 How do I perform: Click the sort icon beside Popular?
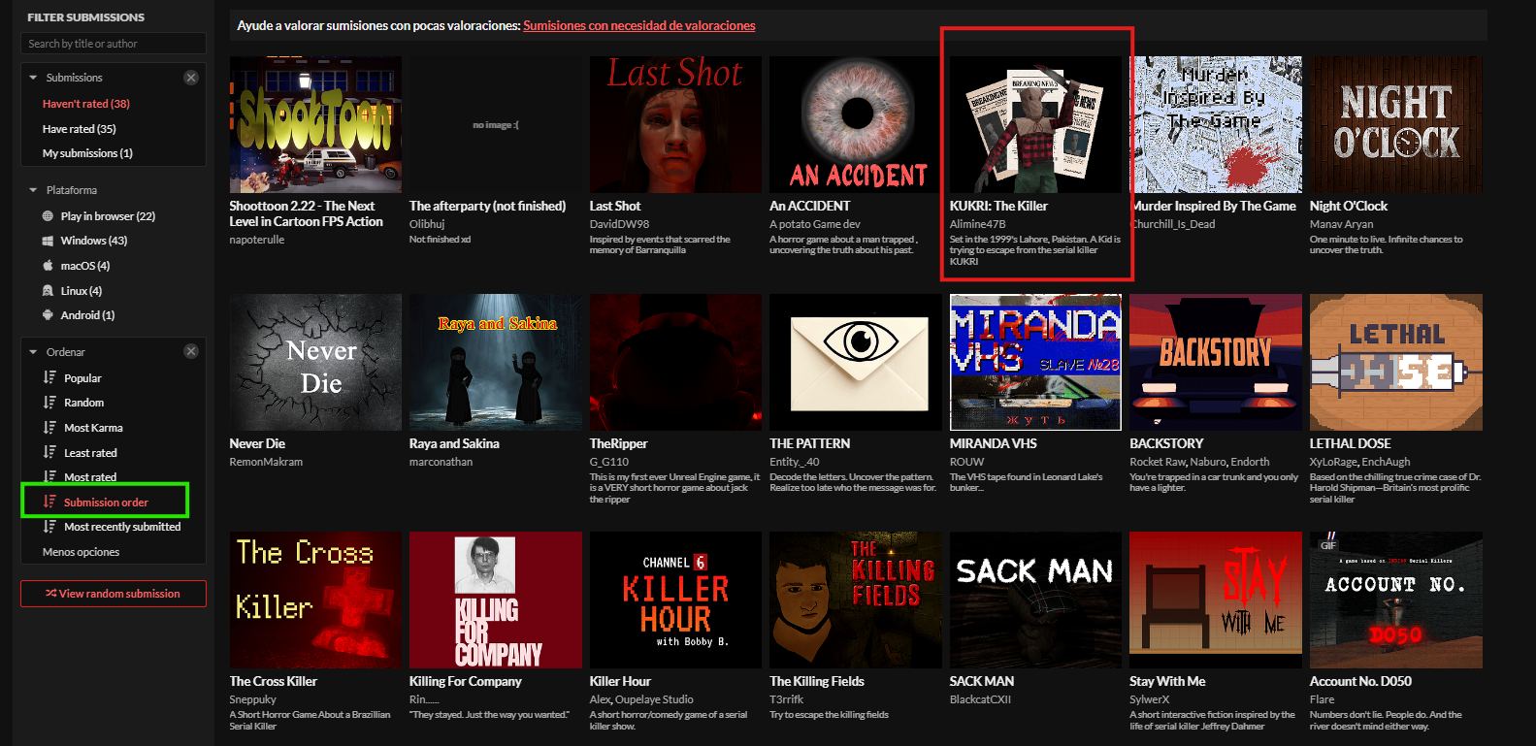point(49,377)
